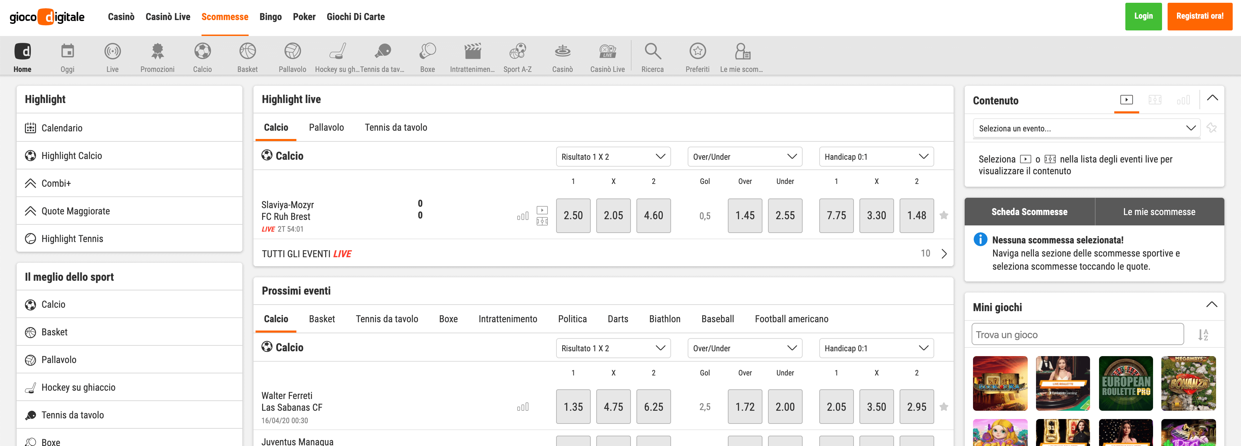Open the Sport A-Z icon
Screen dimensions: 1241x446
coord(517,51)
